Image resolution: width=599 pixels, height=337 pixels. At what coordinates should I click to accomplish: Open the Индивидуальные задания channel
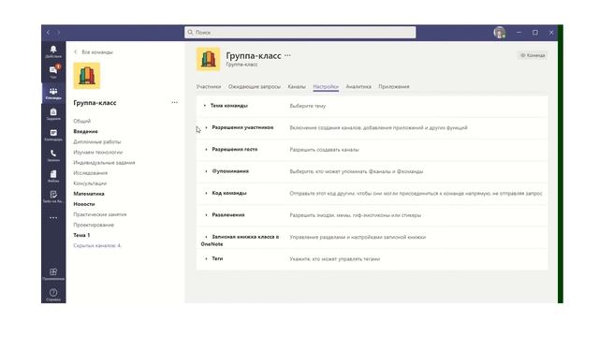pyautogui.click(x=104, y=162)
